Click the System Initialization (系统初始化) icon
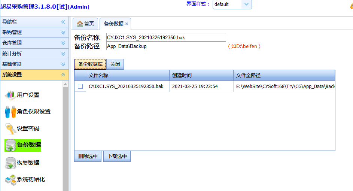This screenshot has height=191, width=353. pos(10,179)
